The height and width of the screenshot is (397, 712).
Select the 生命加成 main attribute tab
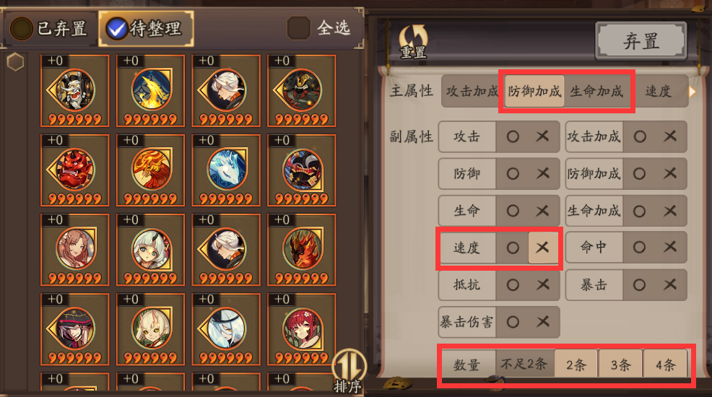596,91
